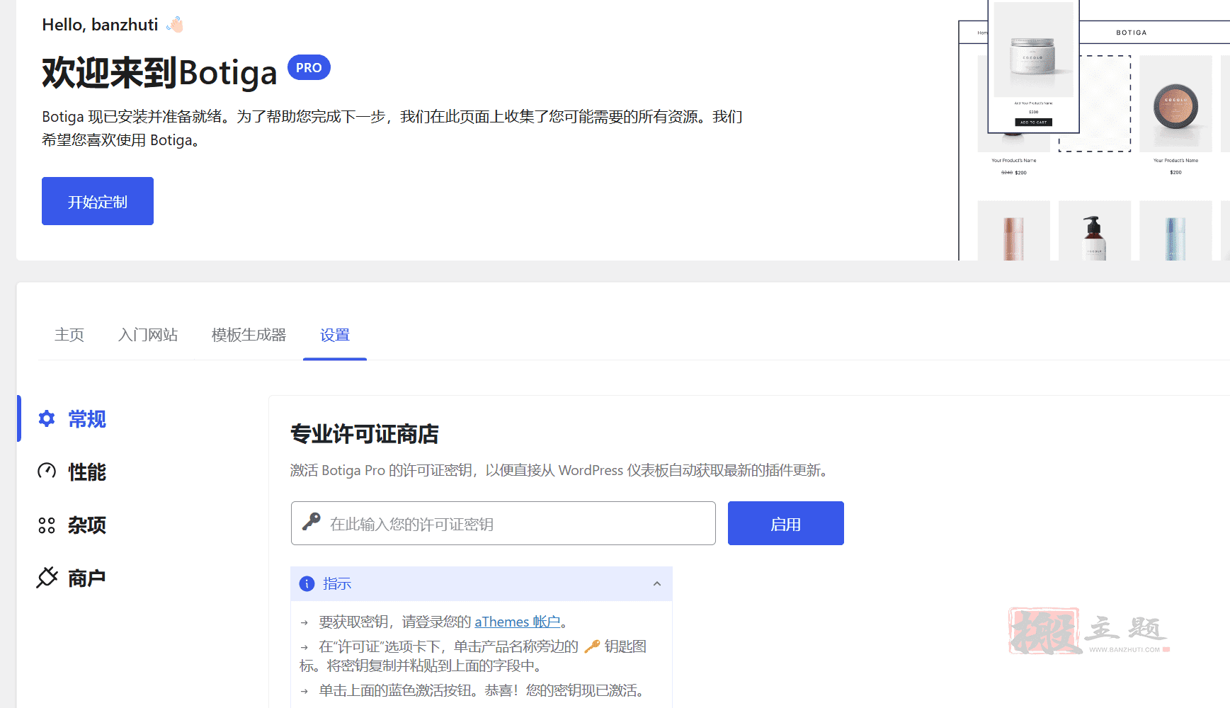Screen dimensions: 1230x708
Task: Click the speedometer icon beside 性能
Action: click(x=47, y=471)
